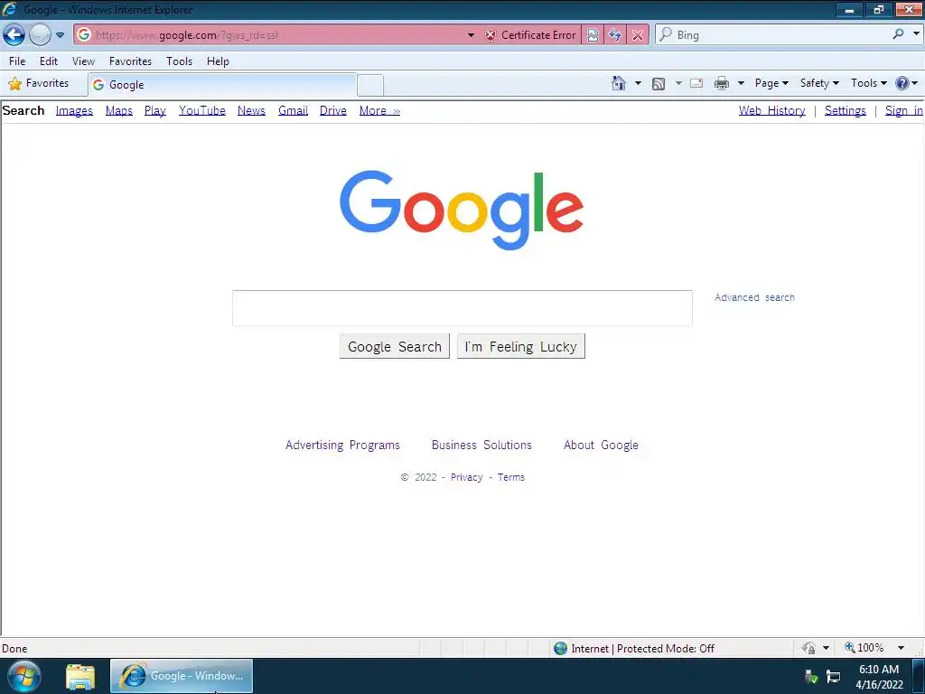Expand the Home button dropdown arrow
The width and height of the screenshot is (925, 694).
[x=638, y=84]
